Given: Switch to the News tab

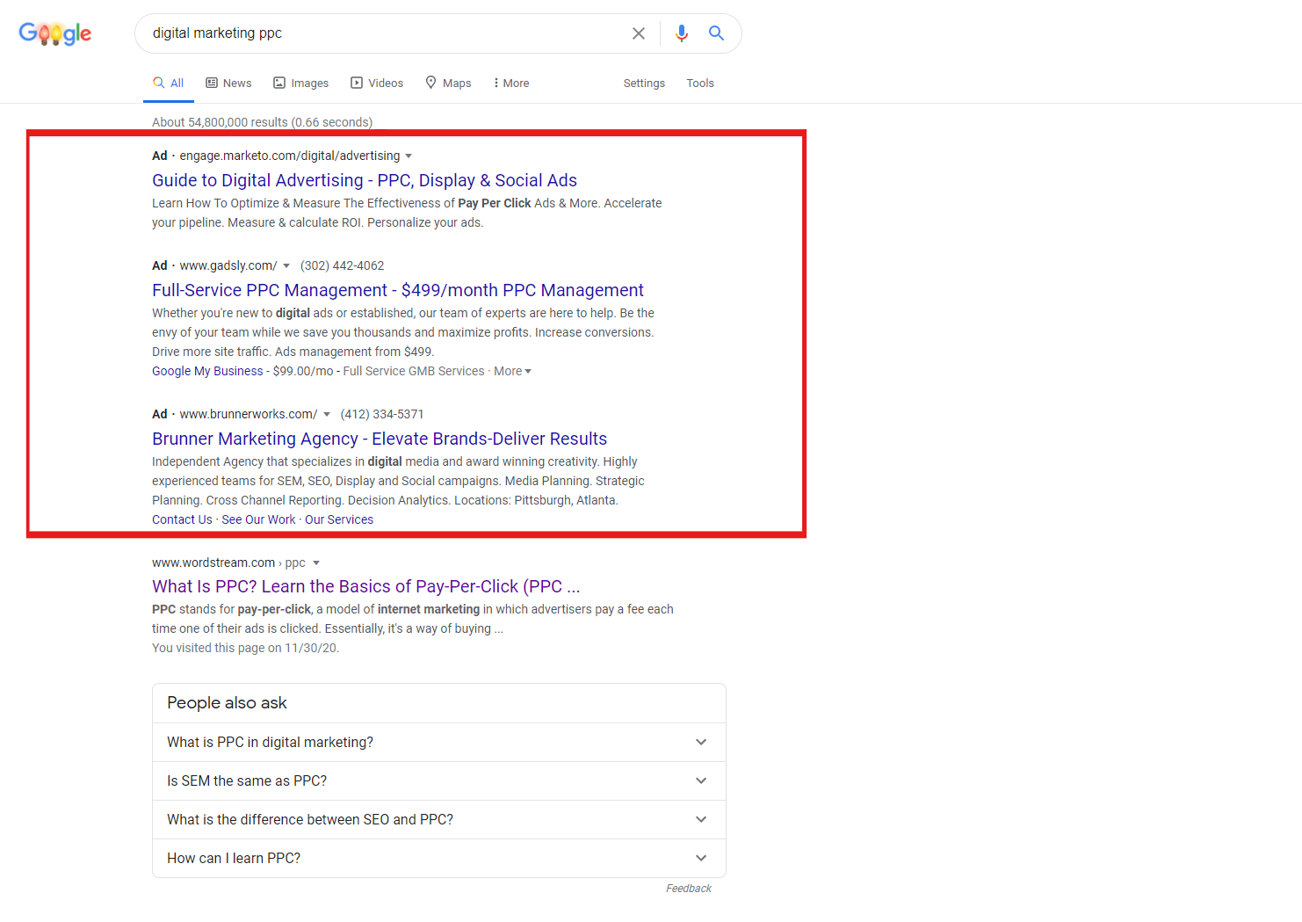Looking at the screenshot, I should [228, 83].
